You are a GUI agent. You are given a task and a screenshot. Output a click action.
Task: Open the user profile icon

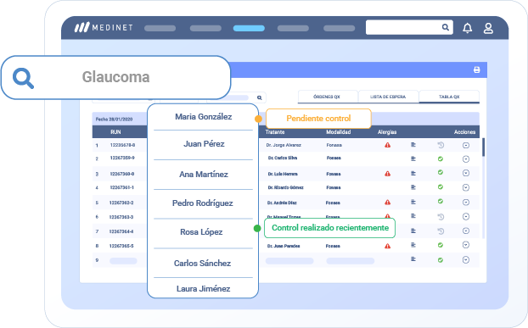click(488, 28)
